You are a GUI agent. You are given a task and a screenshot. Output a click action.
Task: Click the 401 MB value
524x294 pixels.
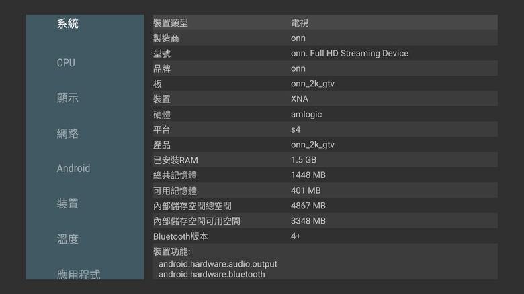306,190
